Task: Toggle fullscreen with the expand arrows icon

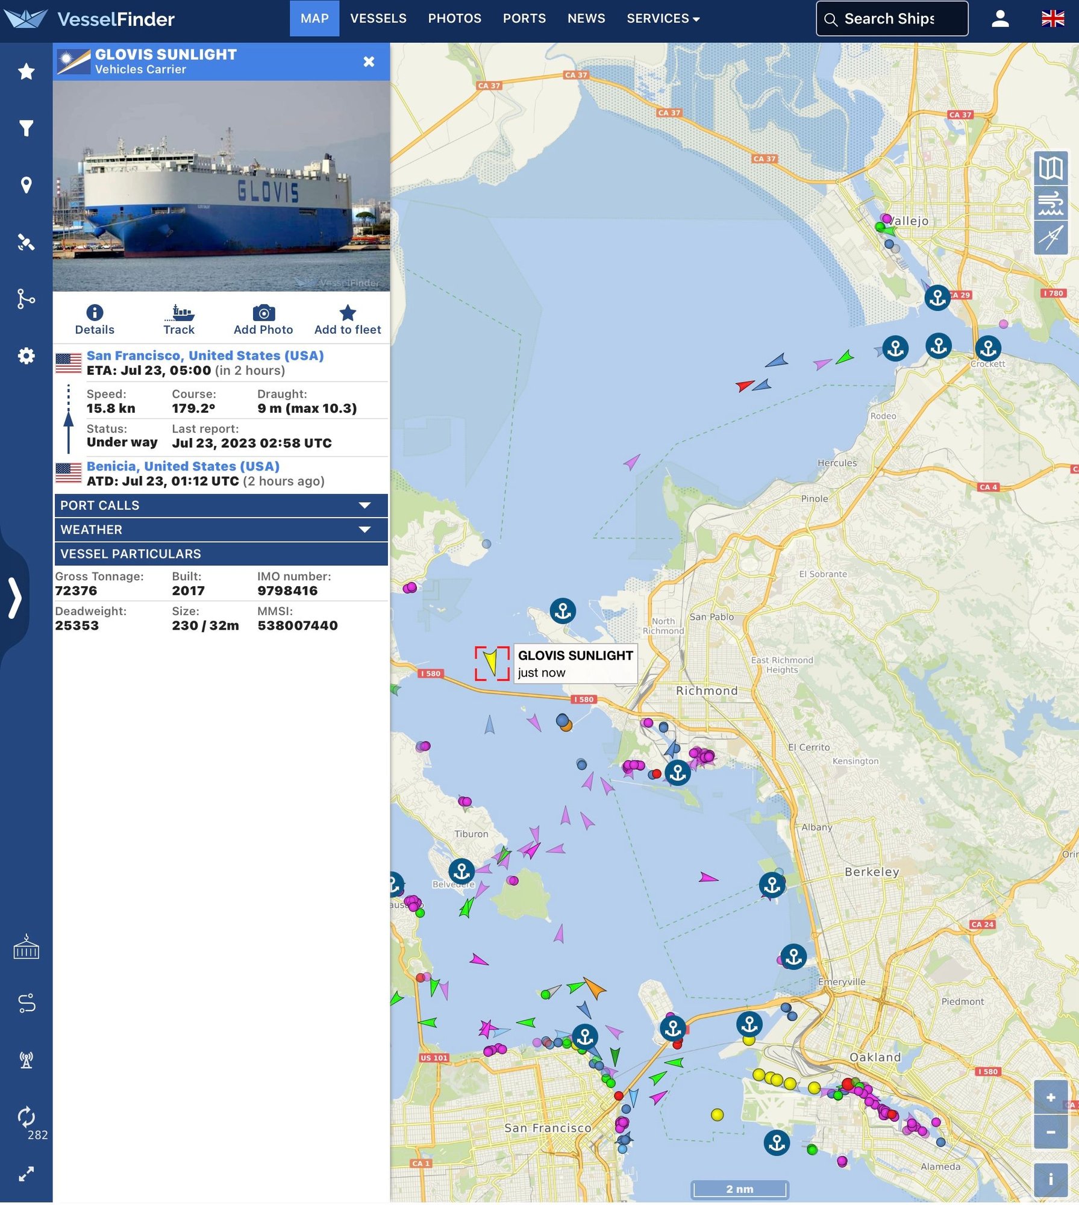Action: [x=26, y=1174]
